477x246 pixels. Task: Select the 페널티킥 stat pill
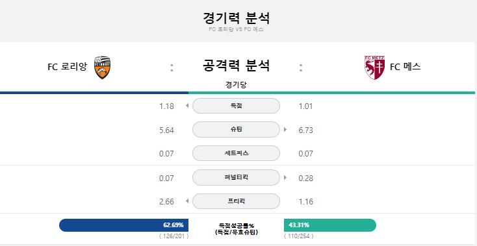pos(236,177)
